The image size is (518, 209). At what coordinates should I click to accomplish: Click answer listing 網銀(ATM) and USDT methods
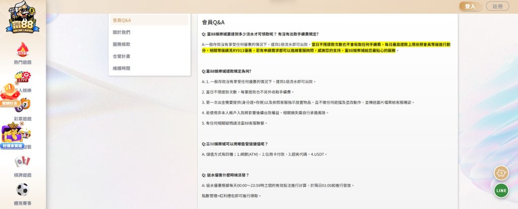(x=265, y=154)
